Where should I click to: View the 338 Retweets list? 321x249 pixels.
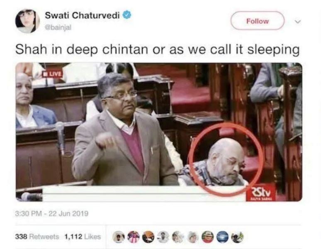37,237
